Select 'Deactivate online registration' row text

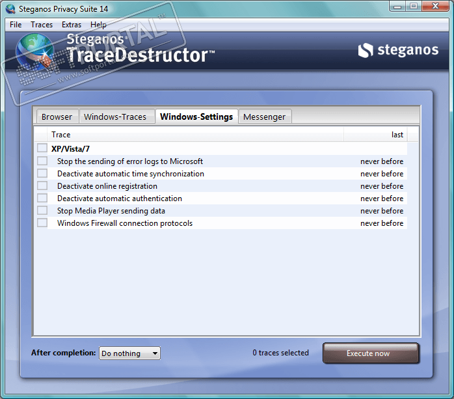click(x=107, y=186)
